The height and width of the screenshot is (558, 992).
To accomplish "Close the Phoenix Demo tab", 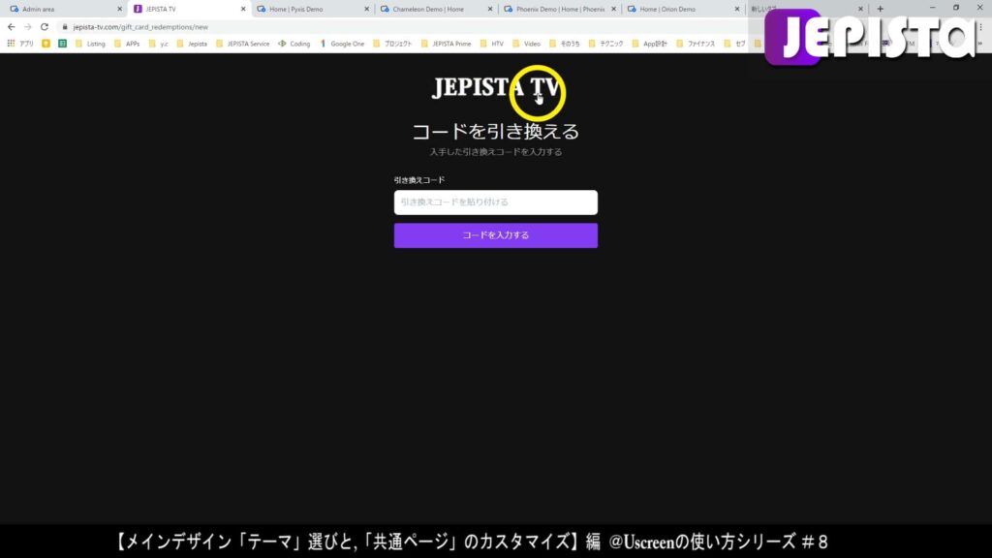I will coord(613,9).
